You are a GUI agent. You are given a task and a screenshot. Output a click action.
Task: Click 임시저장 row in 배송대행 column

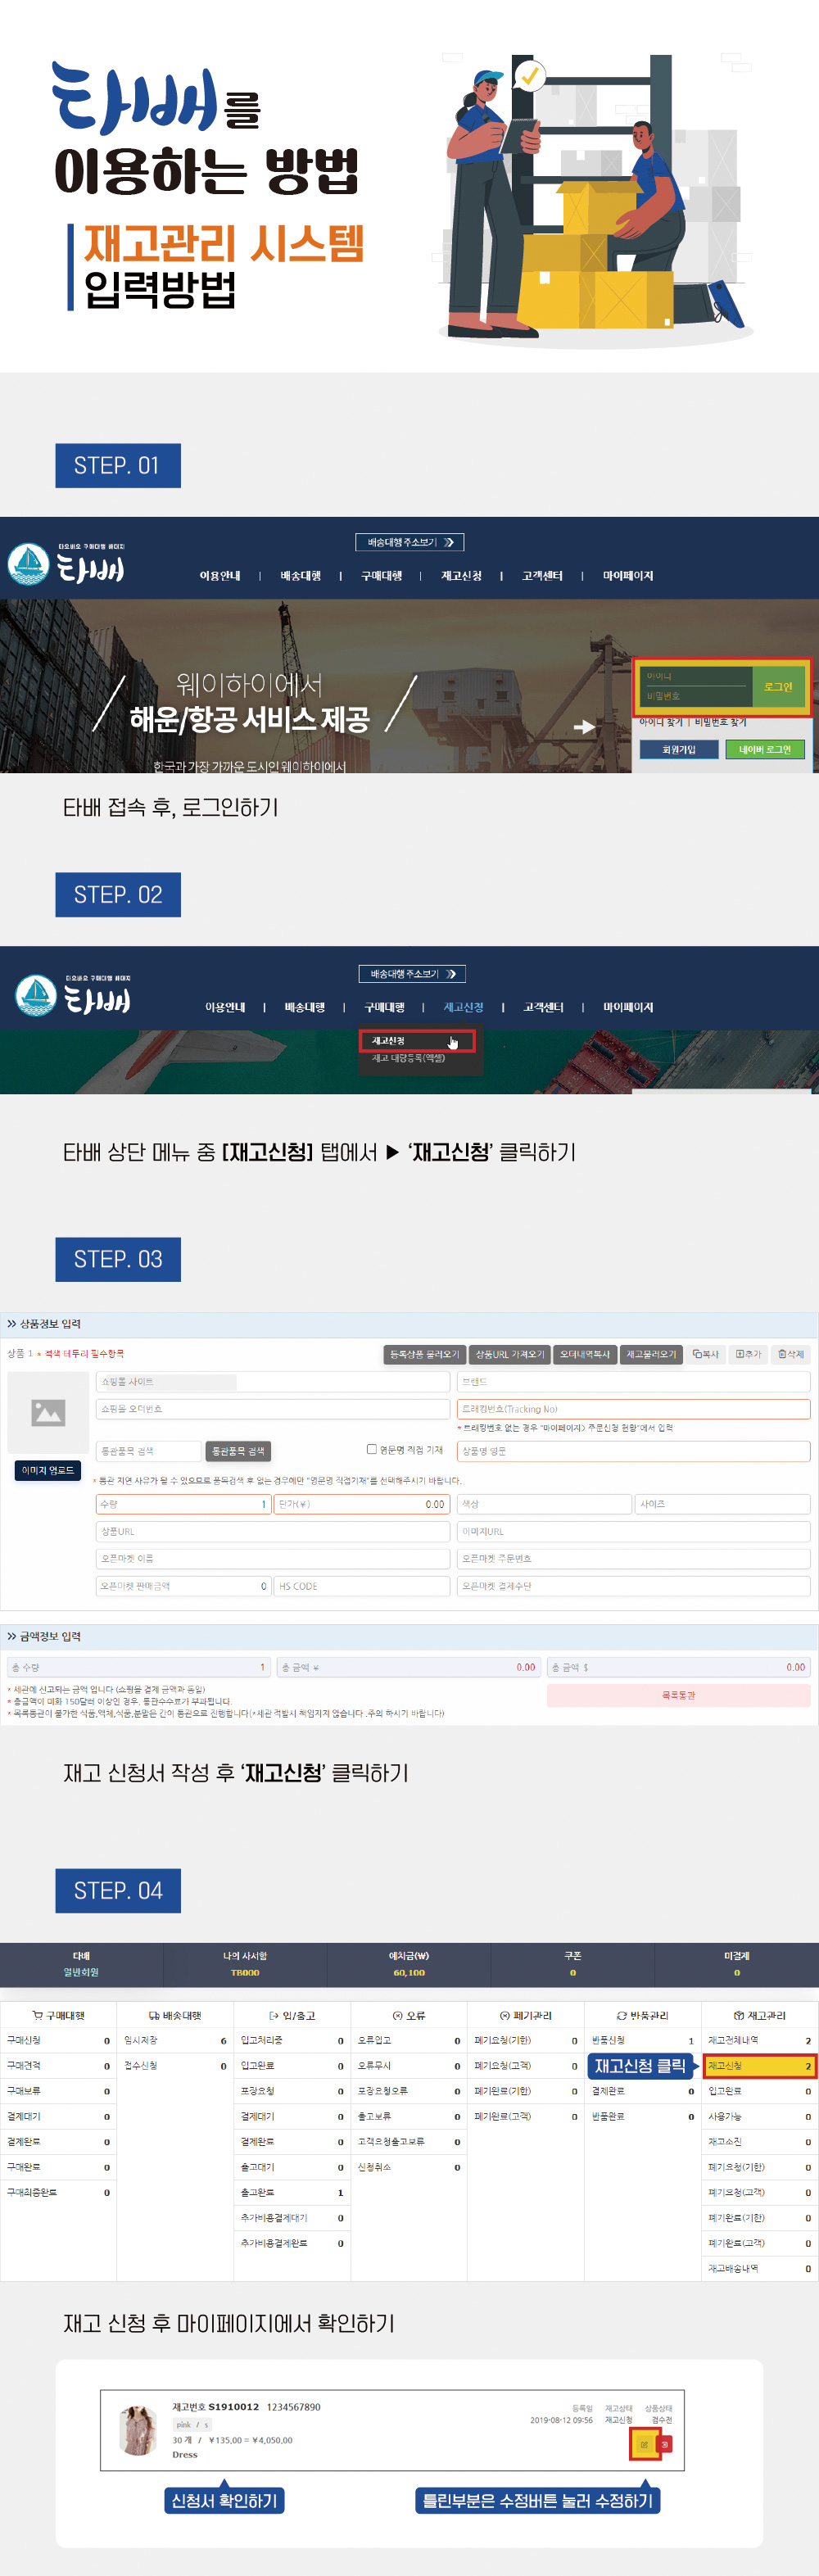pyautogui.click(x=175, y=2040)
